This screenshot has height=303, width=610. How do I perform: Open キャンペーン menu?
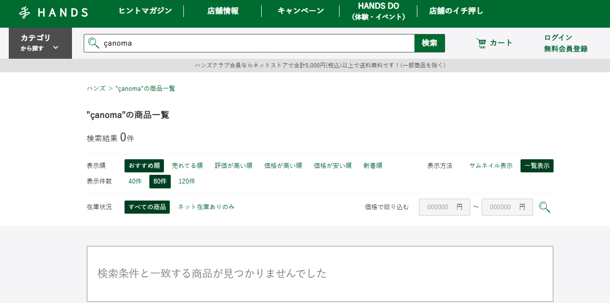point(301,11)
